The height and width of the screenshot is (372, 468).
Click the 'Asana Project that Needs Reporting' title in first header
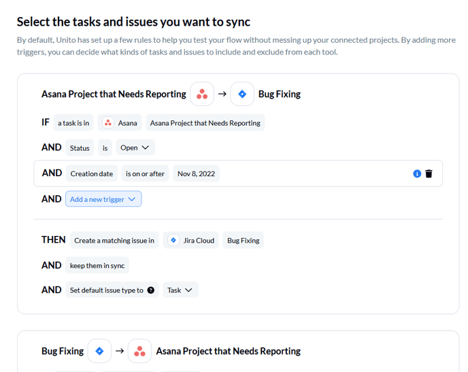[114, 94]
